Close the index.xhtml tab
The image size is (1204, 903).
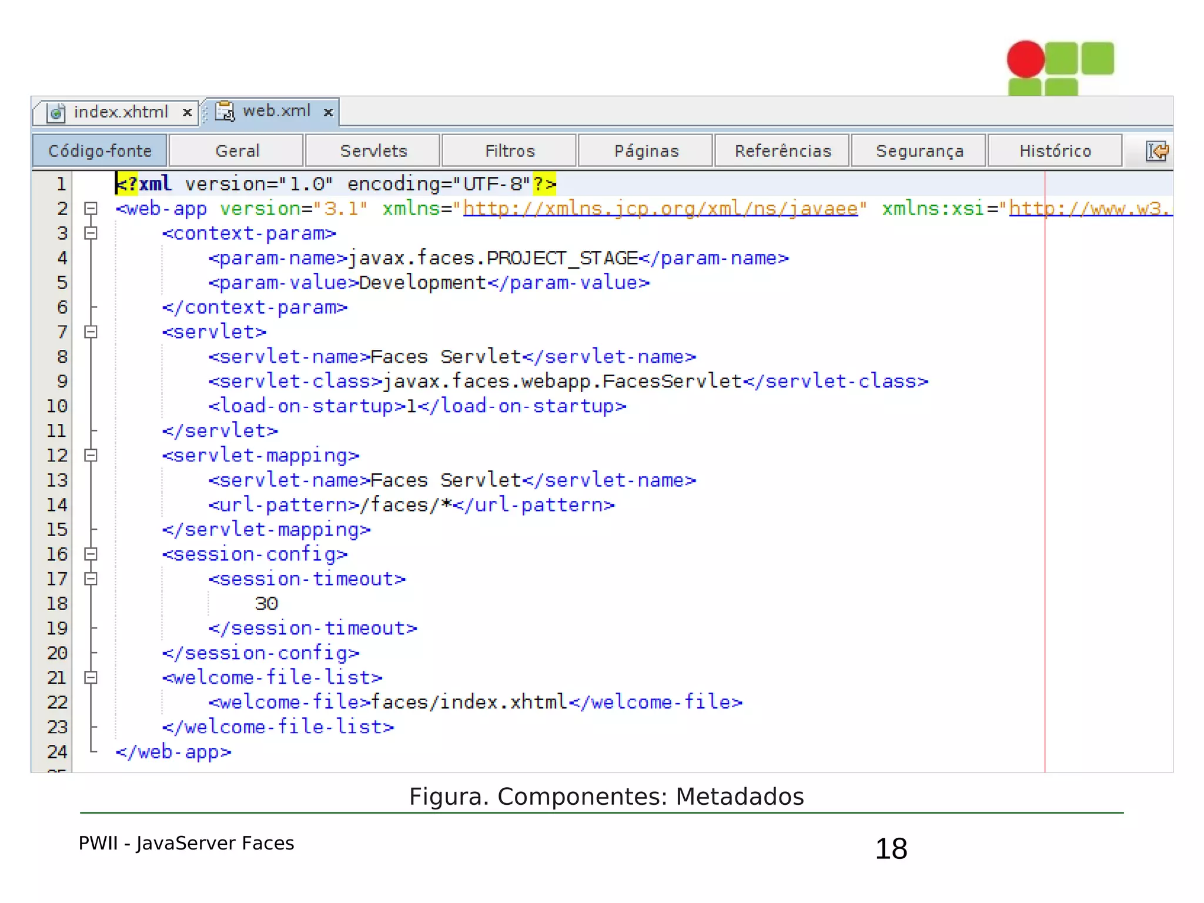[187, 112]
